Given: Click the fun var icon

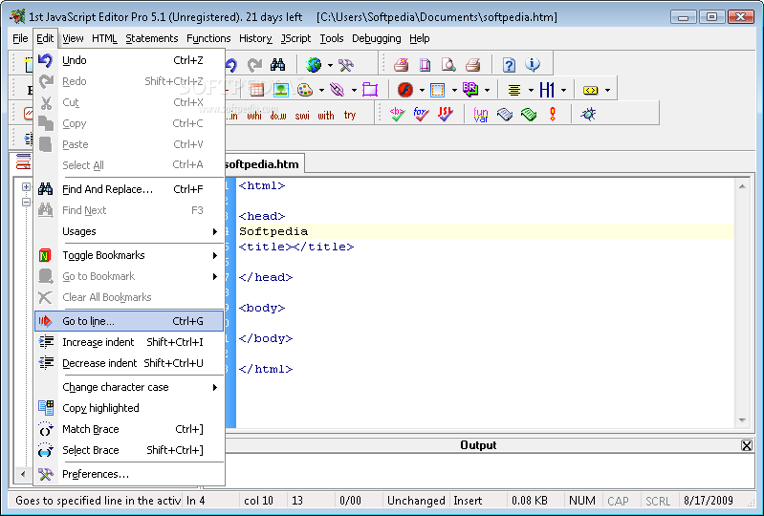Looking at the screenshot, I should click(x=480, y=115).
